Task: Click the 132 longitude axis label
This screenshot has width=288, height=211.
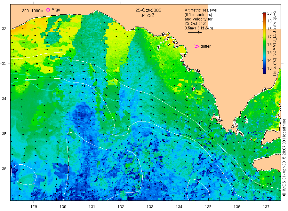Action: 121,207
